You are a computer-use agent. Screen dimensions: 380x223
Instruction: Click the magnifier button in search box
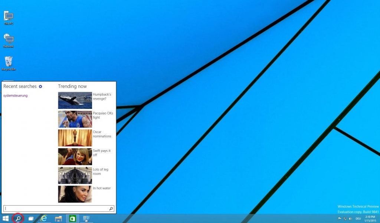click(111, 209)
